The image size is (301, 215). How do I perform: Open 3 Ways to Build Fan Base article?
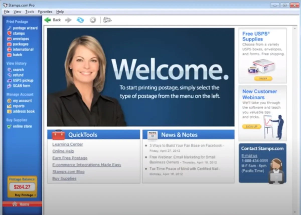(187, 145)
